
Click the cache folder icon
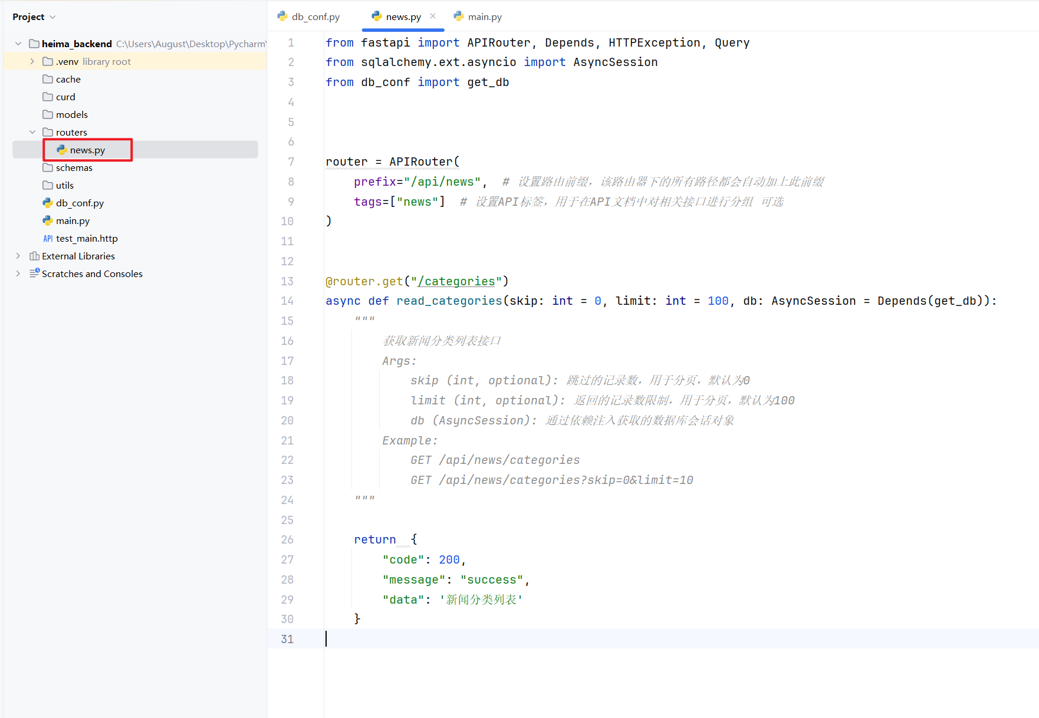click(x=48, y=79)
